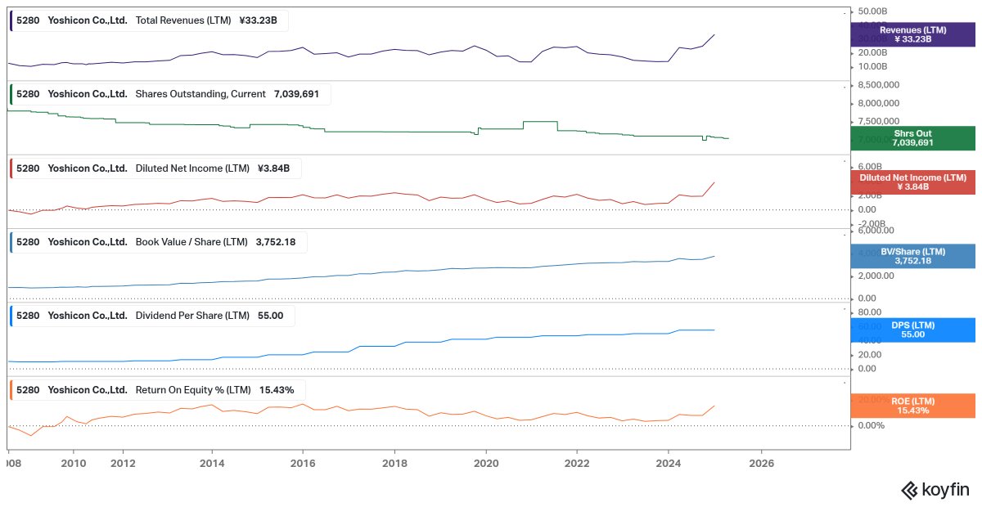Click the blue DPS (LTM) value badge
The height and width of the screenshot is (507, 982).
tap(912, 330)
